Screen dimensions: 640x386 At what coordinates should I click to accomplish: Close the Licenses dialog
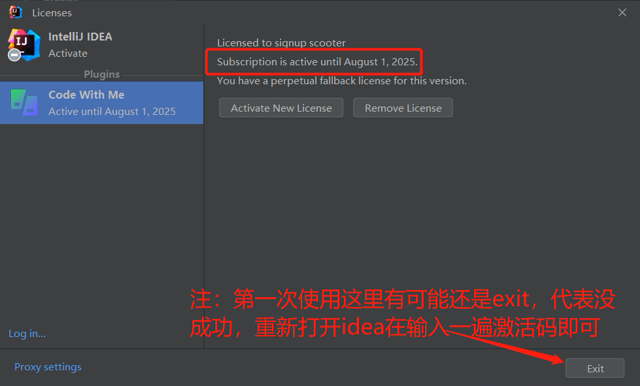click(622, 12)
